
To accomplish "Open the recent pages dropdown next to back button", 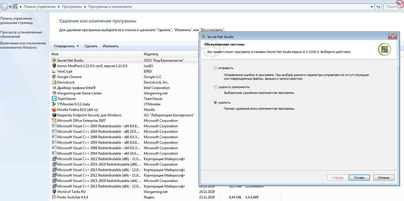I will (x=10, y=7).
